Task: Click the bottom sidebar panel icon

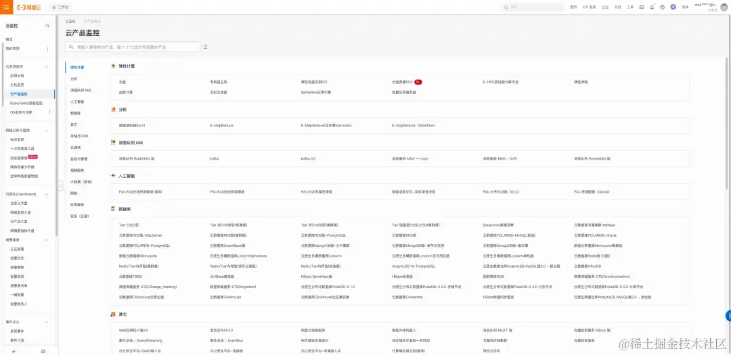Action: pyautogui.click(x=43, y=351)
